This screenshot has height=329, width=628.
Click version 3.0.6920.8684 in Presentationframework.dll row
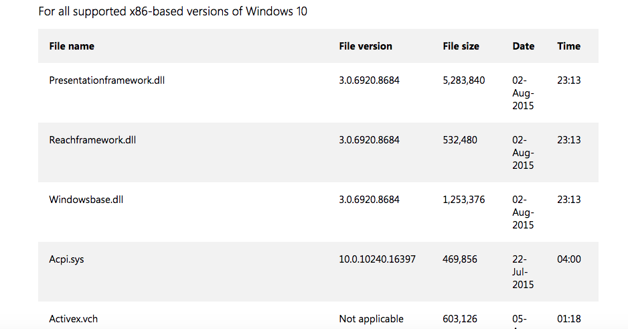point(369,80)
